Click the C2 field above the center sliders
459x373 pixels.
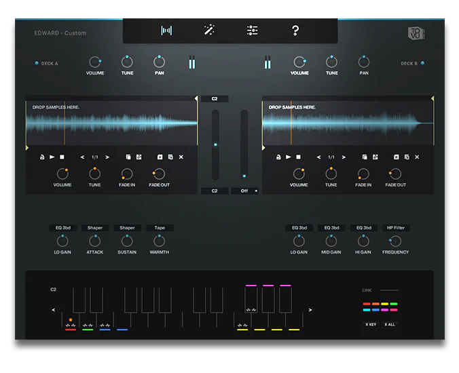click(x=215, y=99)
